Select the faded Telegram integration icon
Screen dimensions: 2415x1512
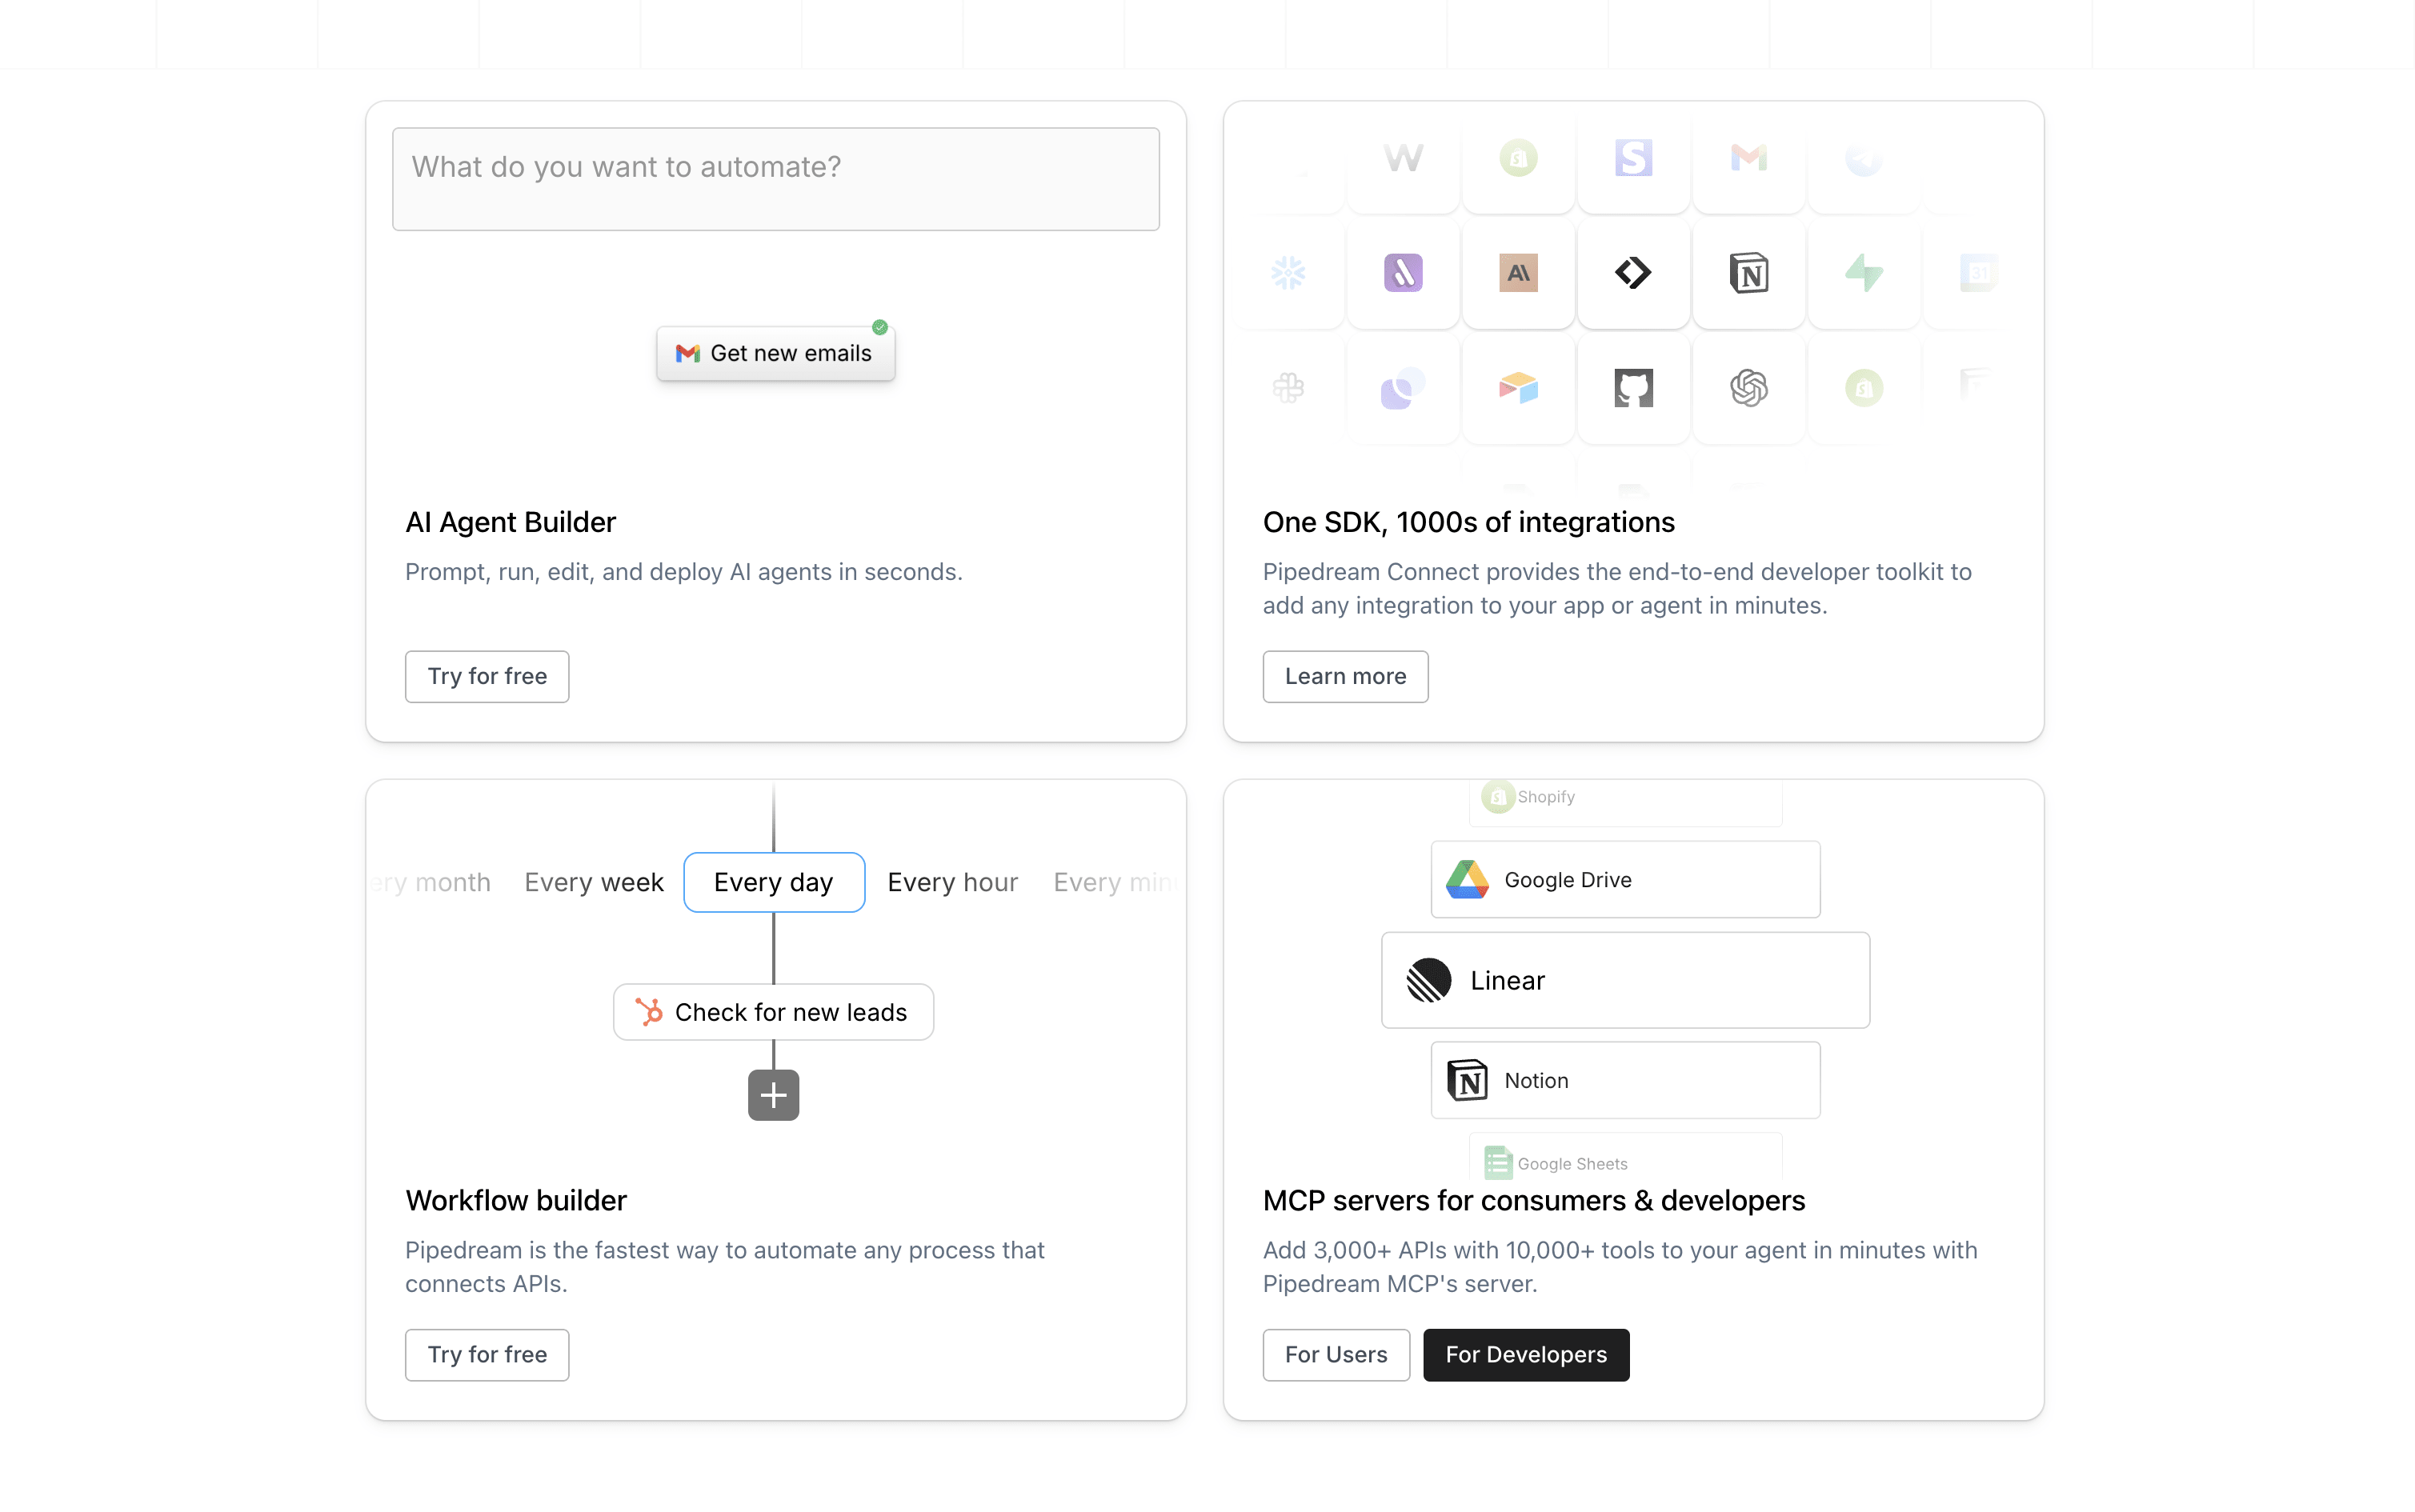(1864, 158)
